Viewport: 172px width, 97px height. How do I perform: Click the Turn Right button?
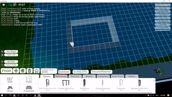tap(11, 51)
